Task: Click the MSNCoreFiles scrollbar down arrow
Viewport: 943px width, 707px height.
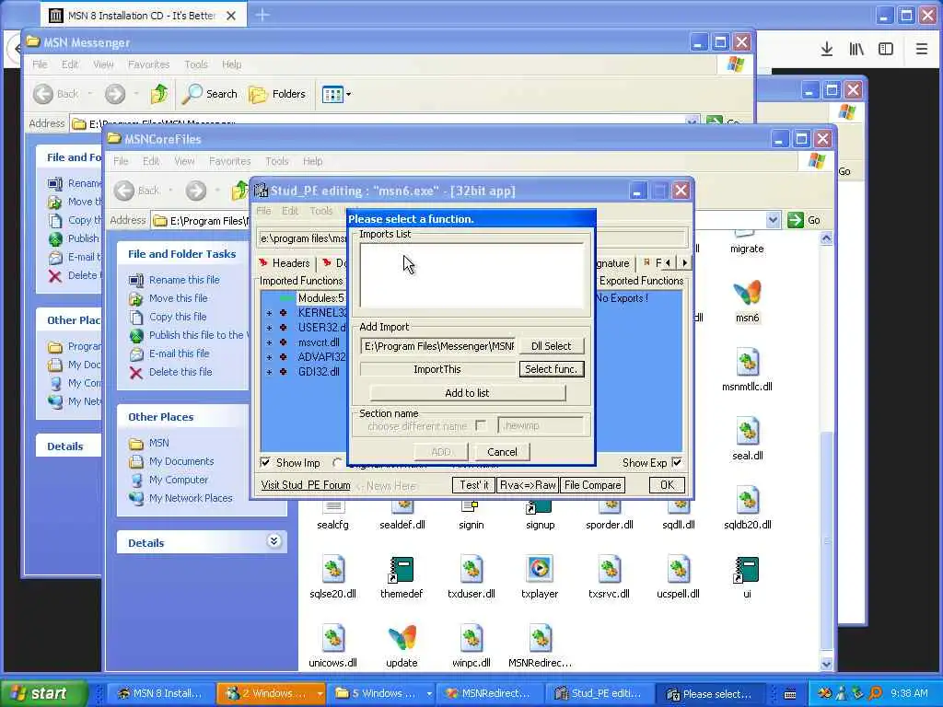Action: [826, 664]
